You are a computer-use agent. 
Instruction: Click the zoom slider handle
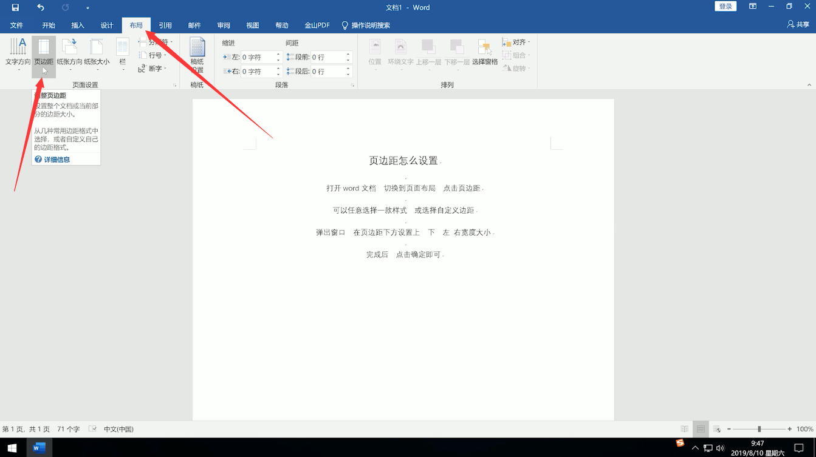759,429
